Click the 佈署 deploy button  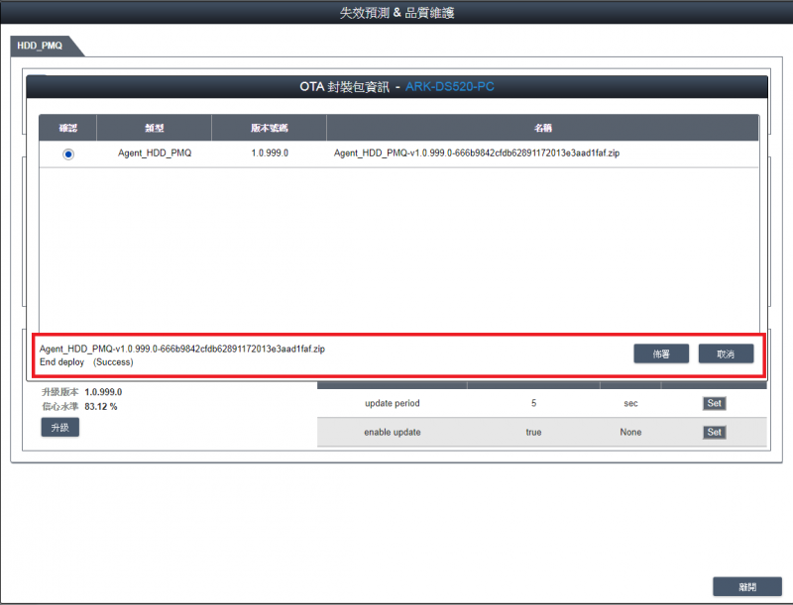pos(661,353)
